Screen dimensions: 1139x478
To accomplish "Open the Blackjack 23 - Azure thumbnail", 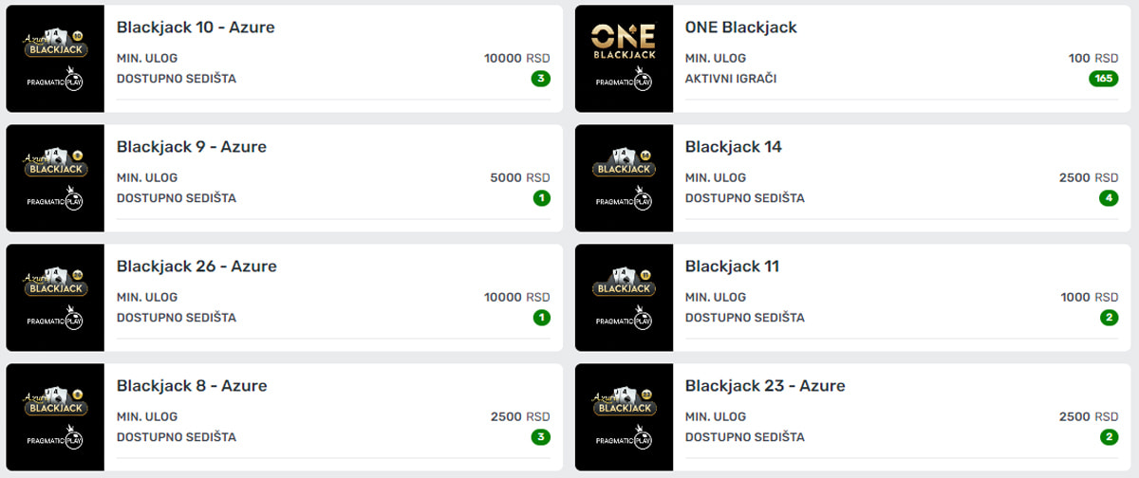I will pyautogui.click(x=624, y=417).
